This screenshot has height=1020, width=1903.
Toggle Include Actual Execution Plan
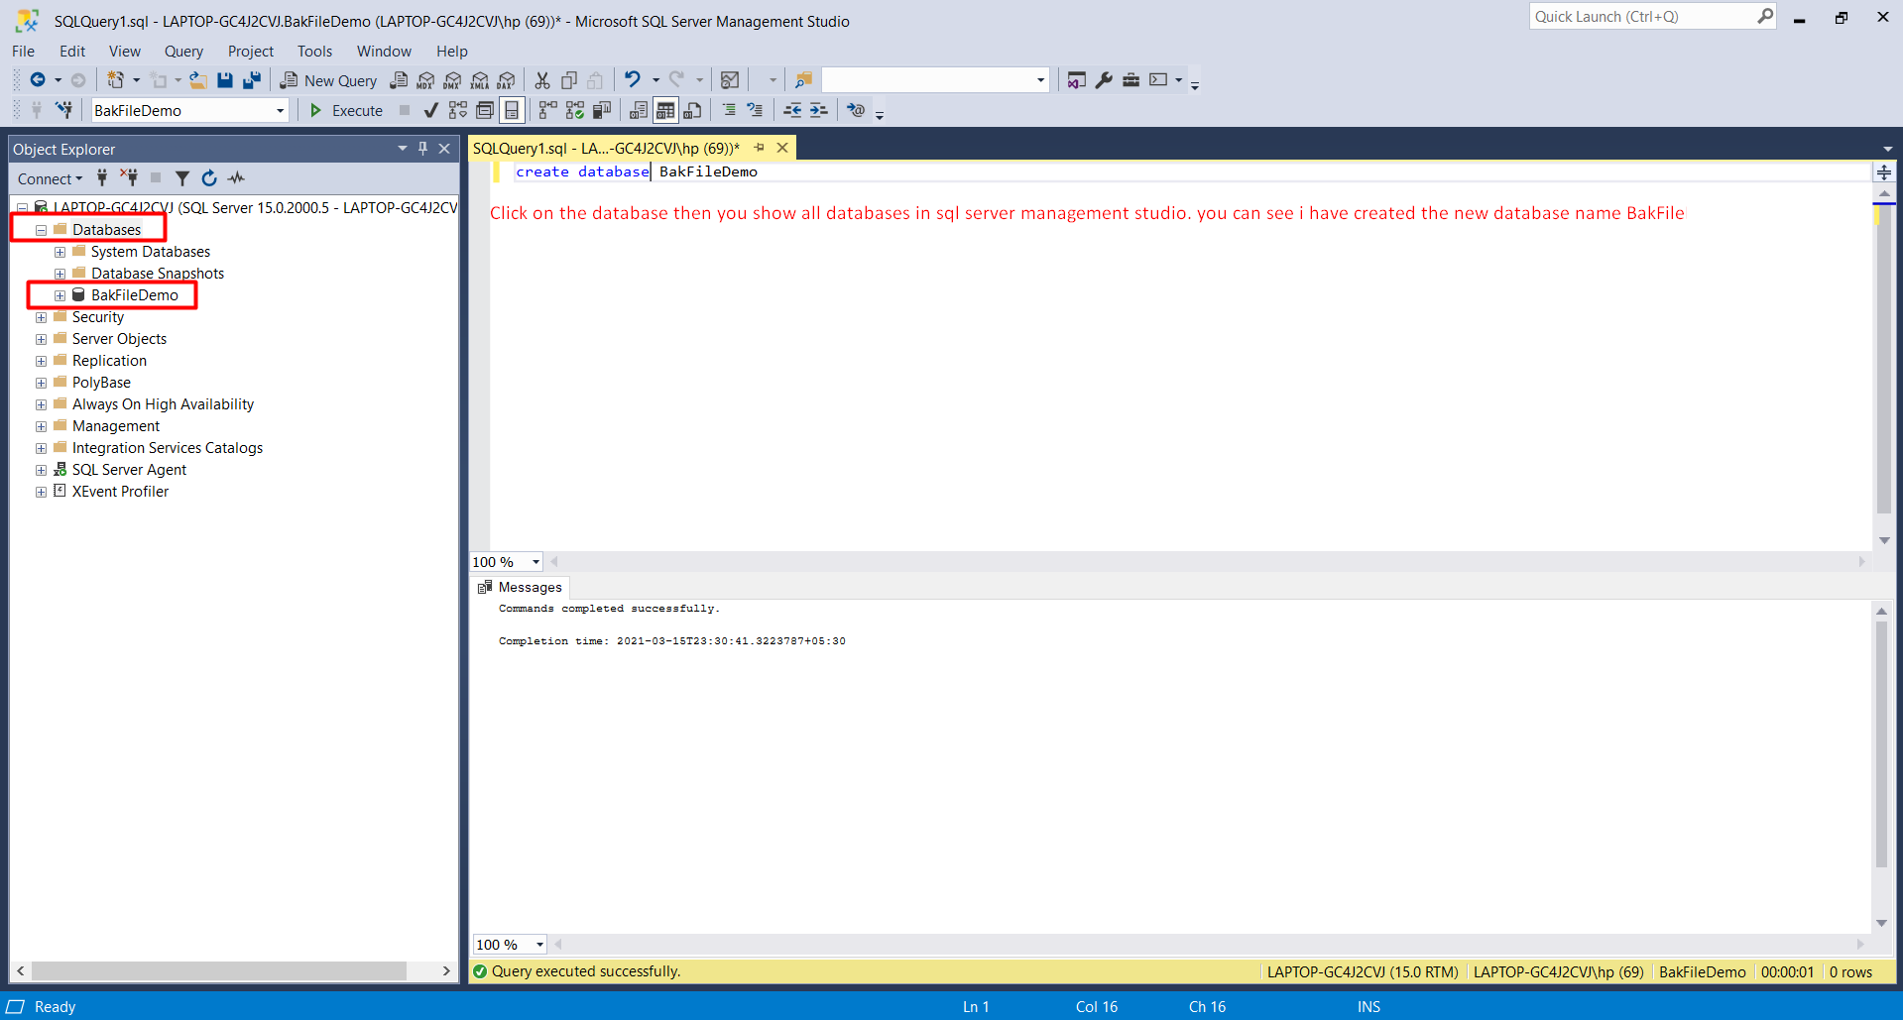(548, 110)
